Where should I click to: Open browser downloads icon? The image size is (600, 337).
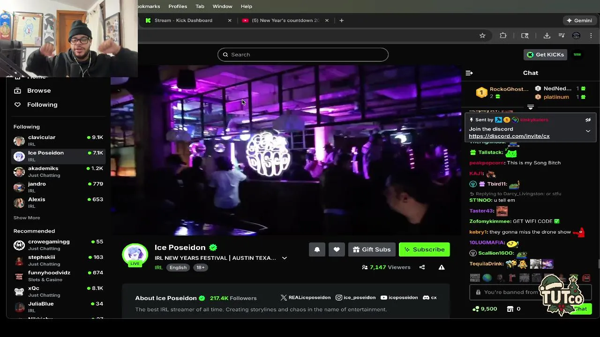coord(547,36)
